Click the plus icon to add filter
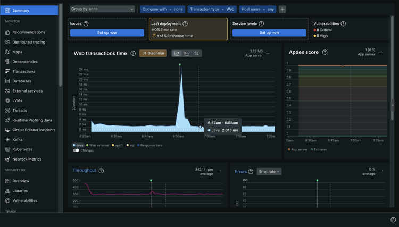 282,9
